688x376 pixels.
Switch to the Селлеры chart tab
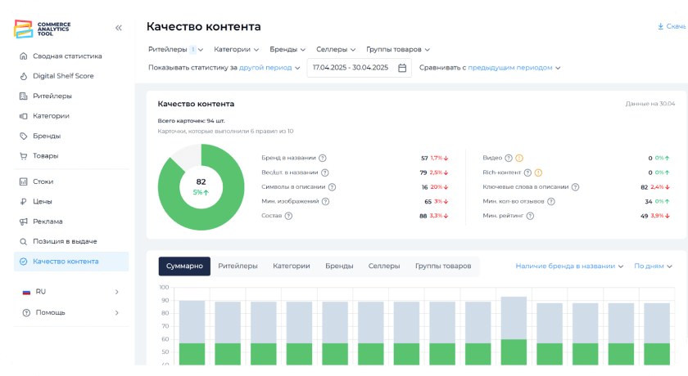[x=384, y=266]
